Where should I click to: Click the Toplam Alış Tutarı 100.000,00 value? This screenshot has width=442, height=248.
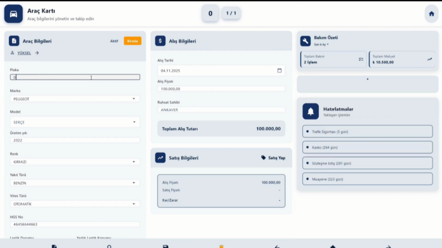[x=268, y=128]
